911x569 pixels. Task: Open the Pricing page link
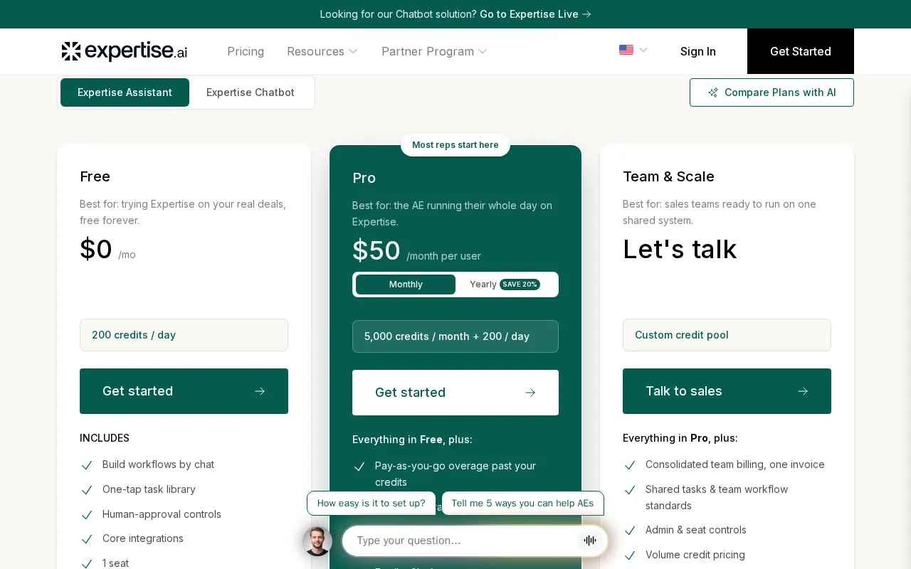(x=246, y=51)
